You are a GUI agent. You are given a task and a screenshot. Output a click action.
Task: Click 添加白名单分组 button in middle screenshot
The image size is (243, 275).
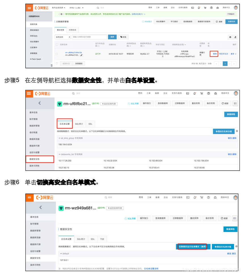point(224,131)
